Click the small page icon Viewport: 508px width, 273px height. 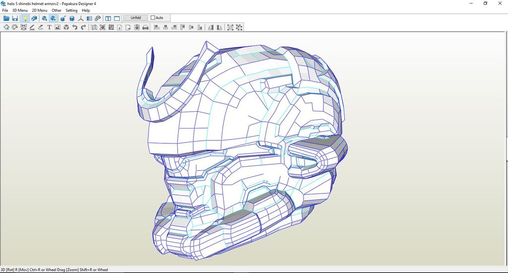pyautogui.click(x=120, y=28)
